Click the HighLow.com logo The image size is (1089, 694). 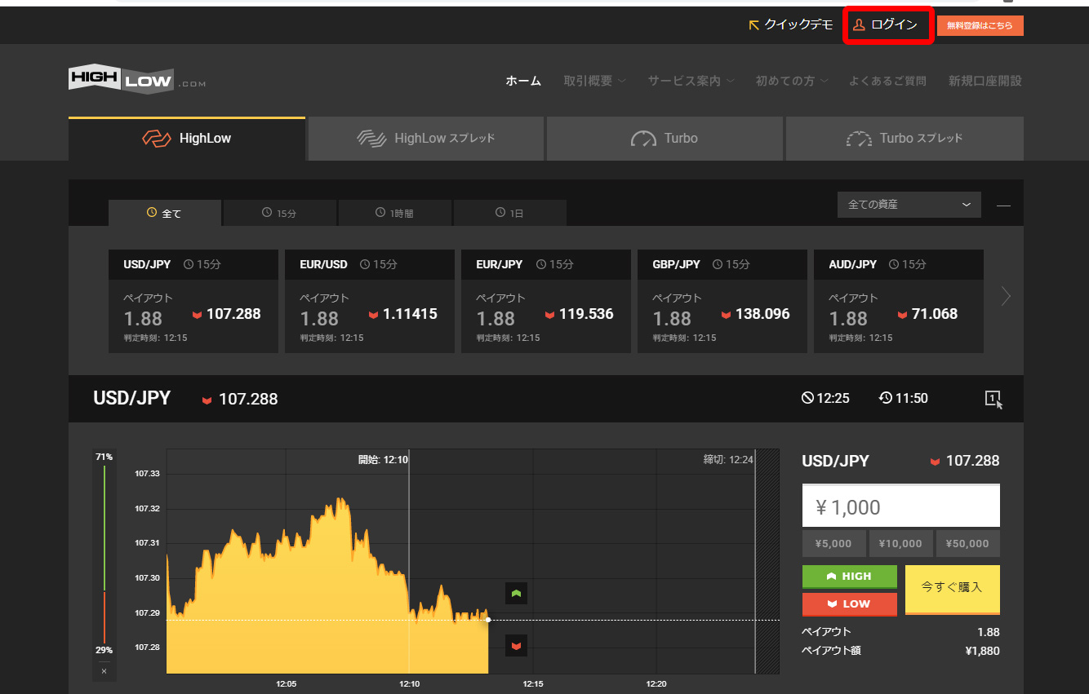pyautogui.click(x=137, y=79)
